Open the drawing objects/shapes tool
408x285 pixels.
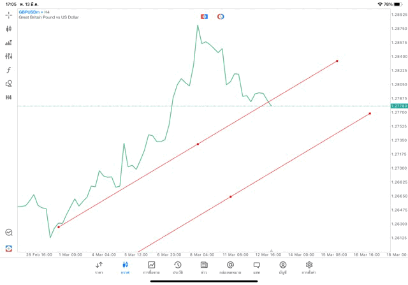9,84
